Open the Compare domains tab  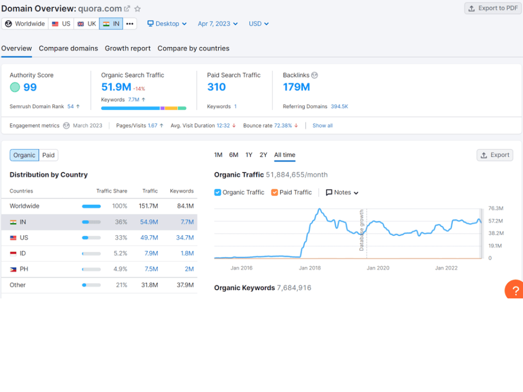coord(69,48)
